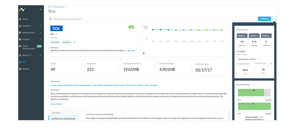This screenshot has height=128, width=296.
Task: Open Reports in the sidebar
Action: pyautogui.click(x=26, y=69)
